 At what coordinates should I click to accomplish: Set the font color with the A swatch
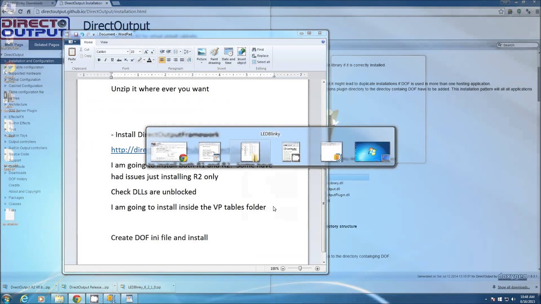pos(149,60)
